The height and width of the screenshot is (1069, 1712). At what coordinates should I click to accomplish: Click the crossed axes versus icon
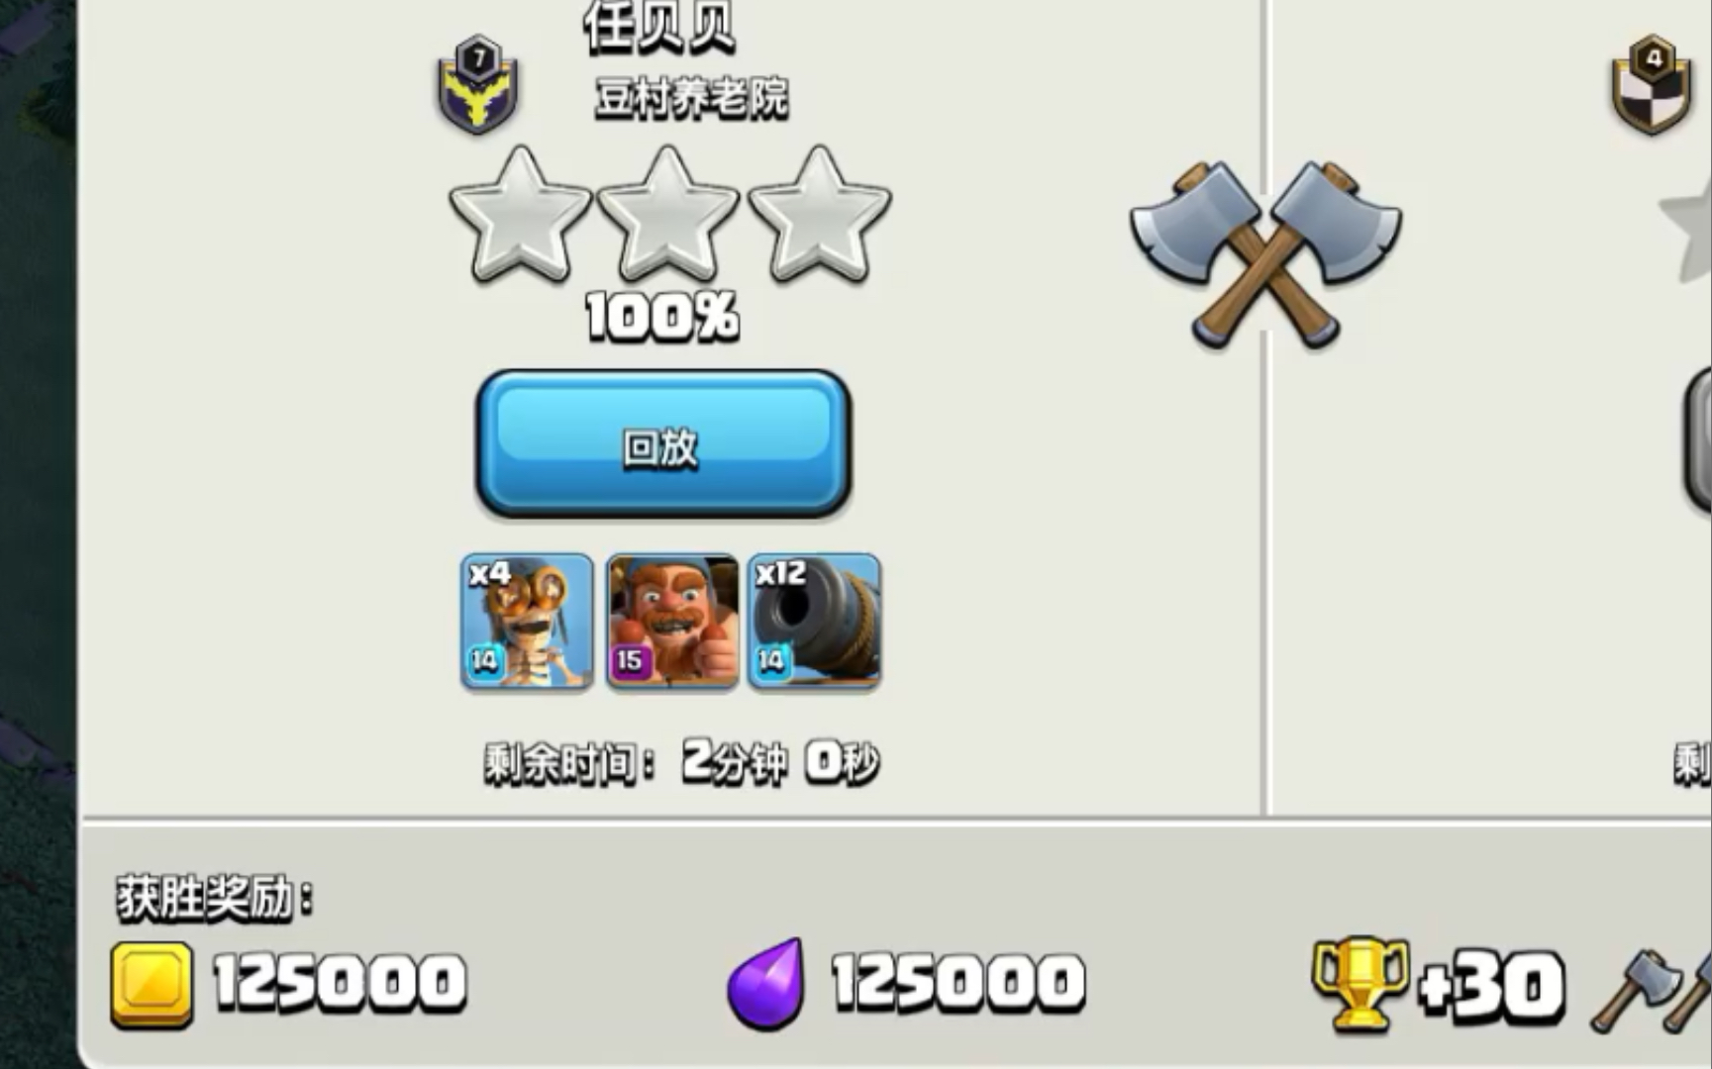tap(1265, 254)
